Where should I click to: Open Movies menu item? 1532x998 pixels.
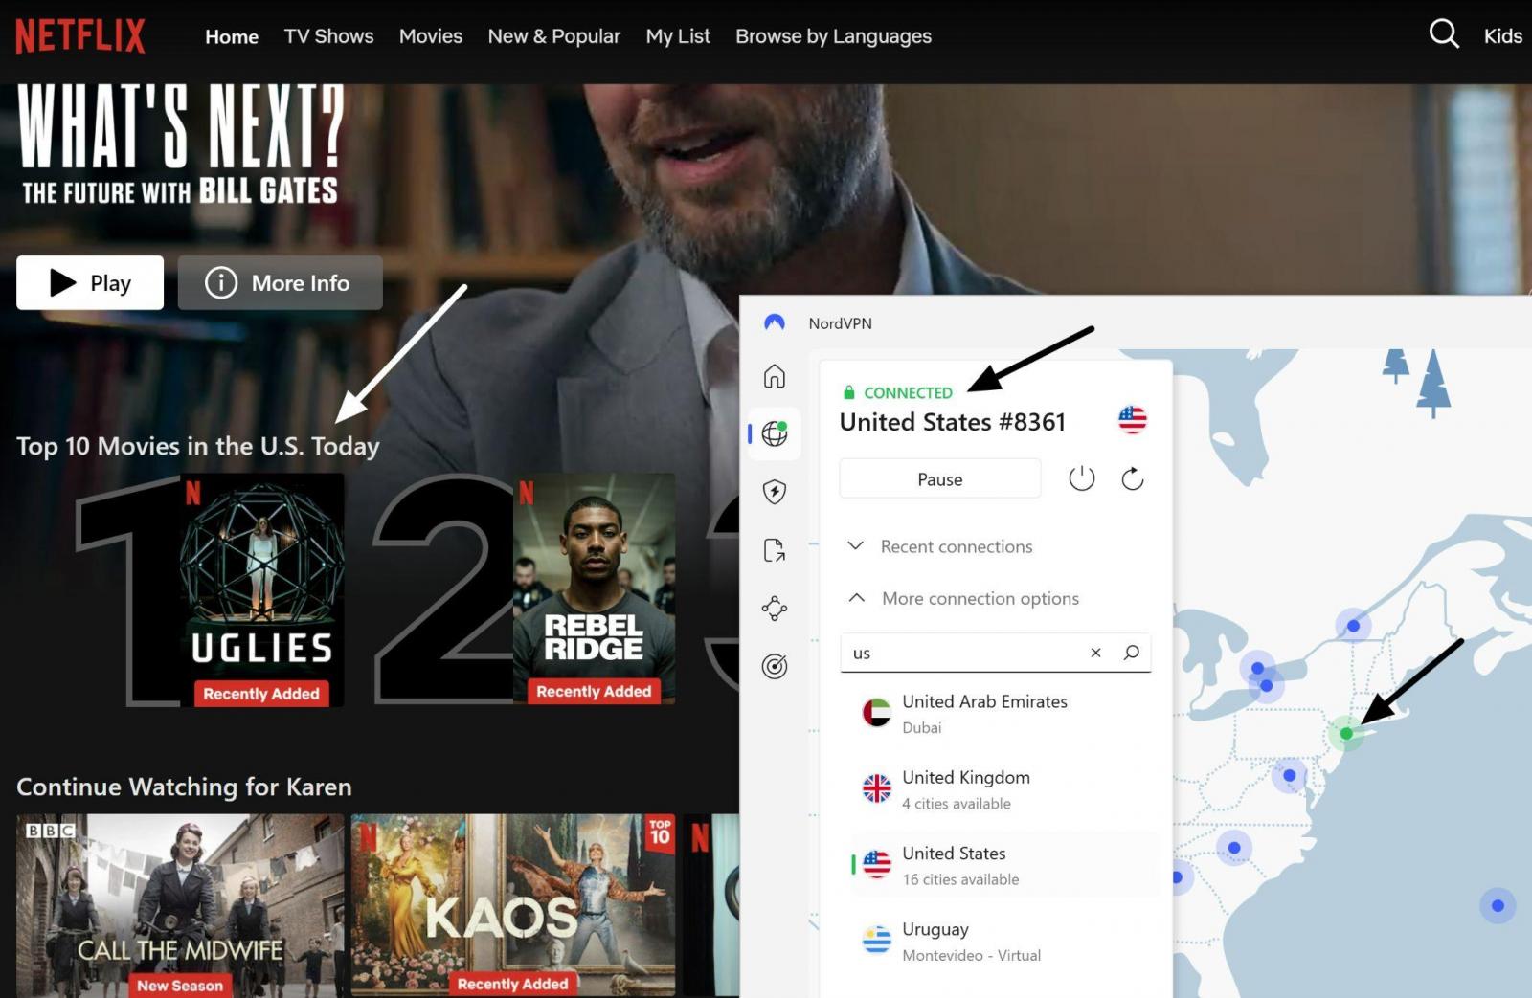[x=431, y=36]
